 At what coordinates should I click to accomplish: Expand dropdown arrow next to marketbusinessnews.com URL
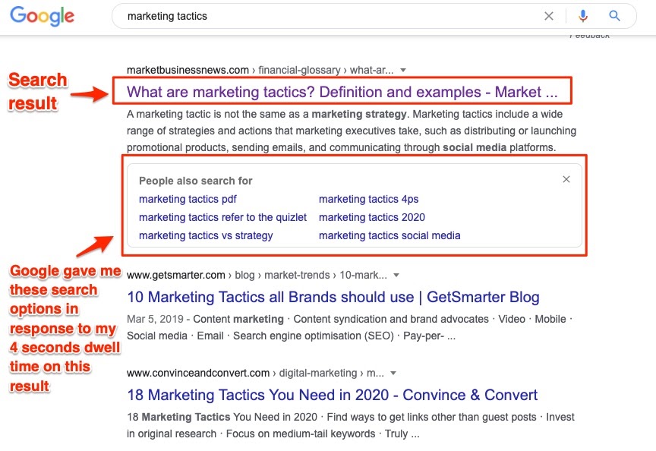[403, 70]
